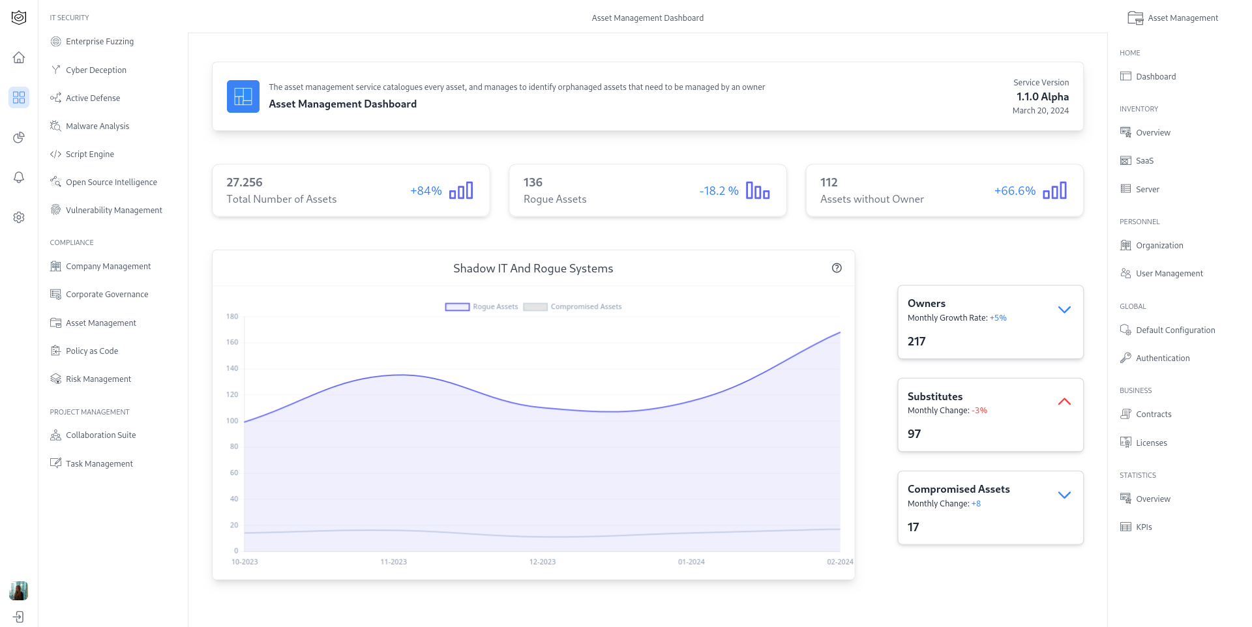Click the Script Engine code icon
Viewport: 1252px width, 627px height.
(x=55, y=154)
